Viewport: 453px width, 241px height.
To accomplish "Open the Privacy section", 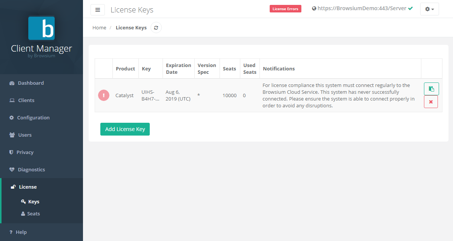I will [25, 152].
